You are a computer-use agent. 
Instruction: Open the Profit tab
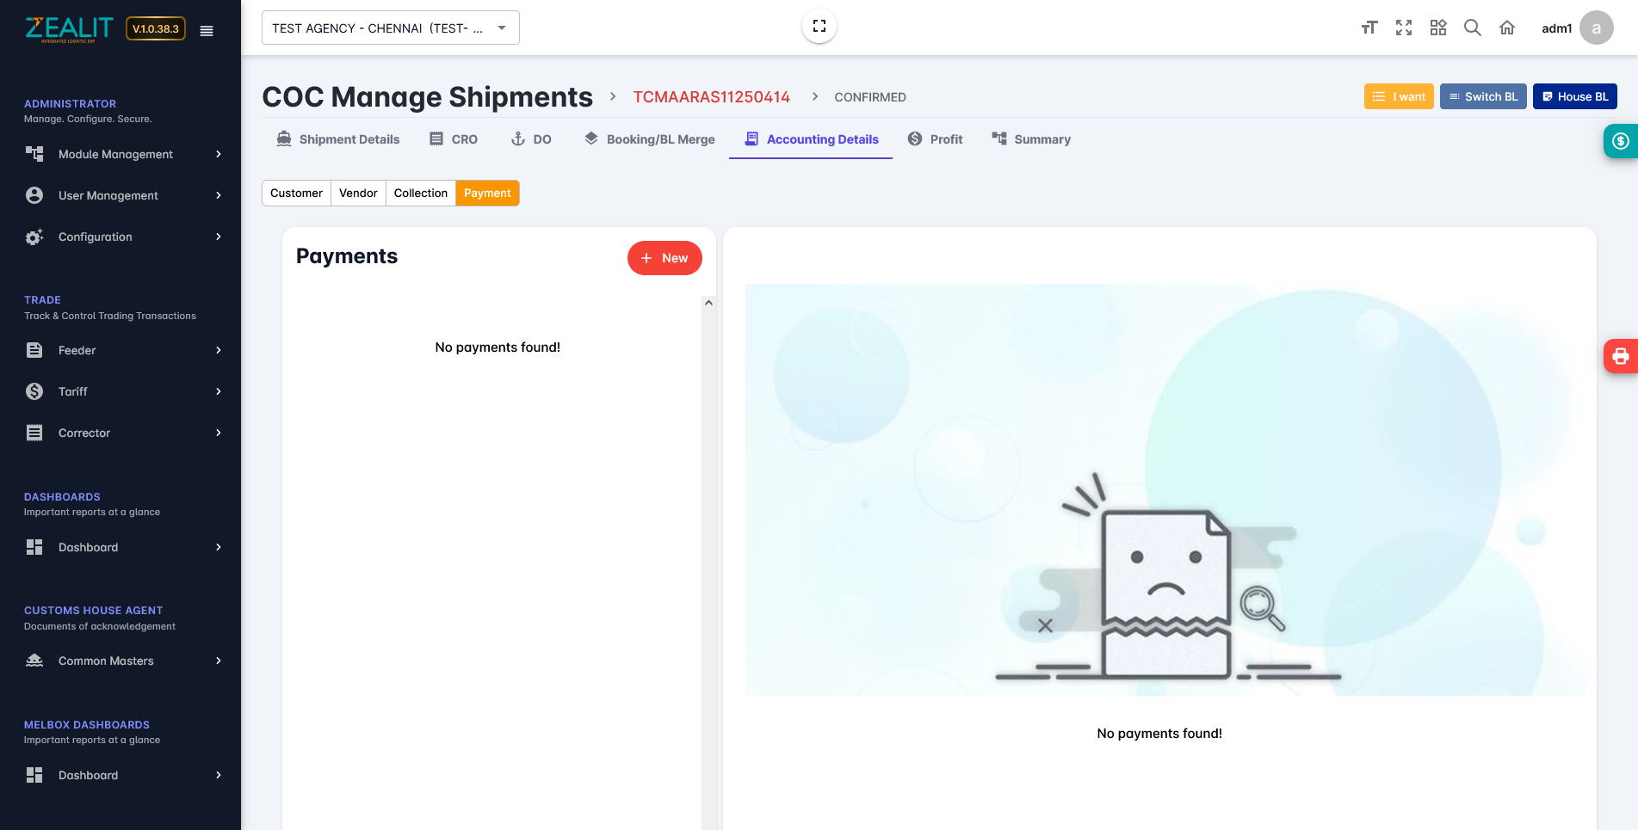pyautogui.click(x=935, y=139)
